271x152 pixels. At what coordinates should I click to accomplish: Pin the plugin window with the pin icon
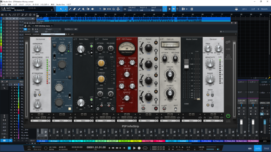coord(232,23)
